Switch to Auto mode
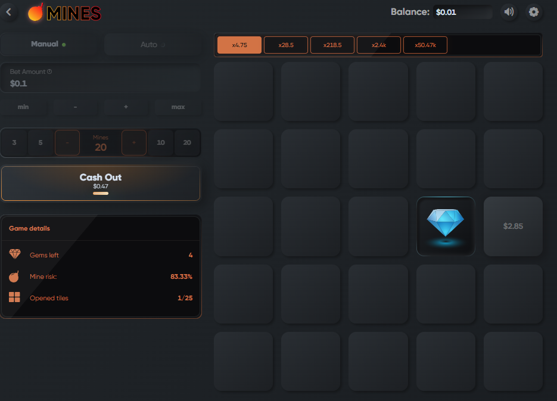This screenshot has width=557, height=401. (x=153, y=45)
